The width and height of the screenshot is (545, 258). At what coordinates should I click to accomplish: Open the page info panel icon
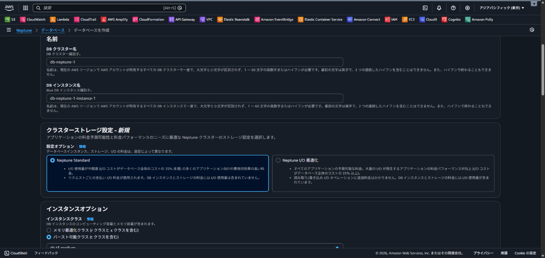pos(532,30)
